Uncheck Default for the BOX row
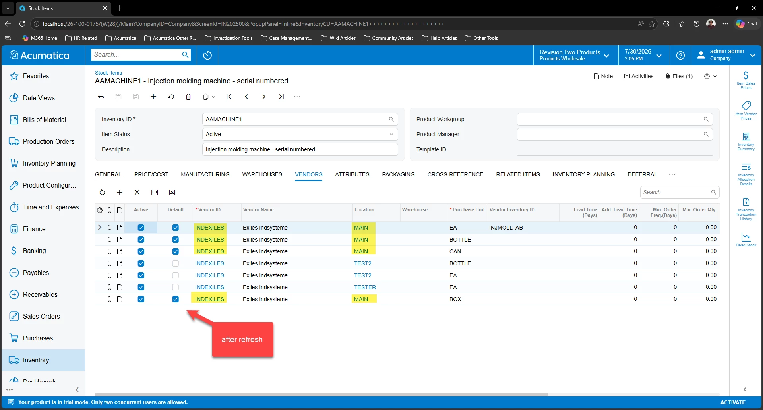The width and height of the screenshot is (763, 410). [175, 299]
